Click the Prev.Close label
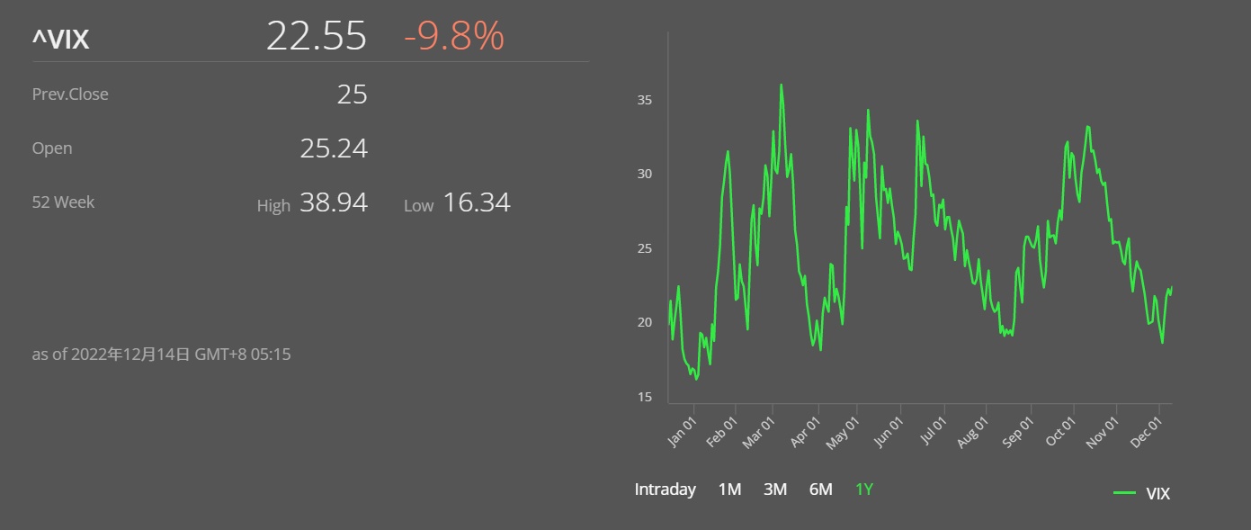1251x530 pixels. (x=70, y=94)
